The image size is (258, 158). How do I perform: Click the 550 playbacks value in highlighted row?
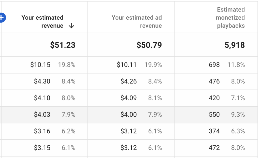(214, 115)
